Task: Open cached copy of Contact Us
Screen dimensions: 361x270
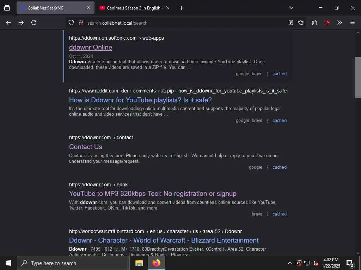Action: 280,167
